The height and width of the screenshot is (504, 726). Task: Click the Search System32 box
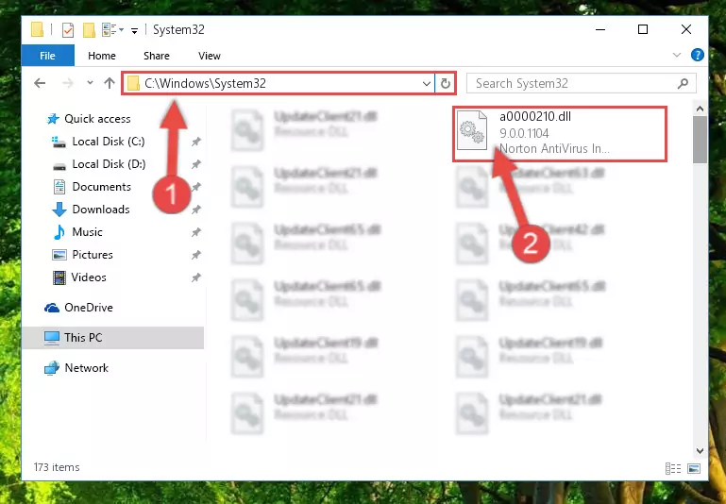(x=581, y=83)
